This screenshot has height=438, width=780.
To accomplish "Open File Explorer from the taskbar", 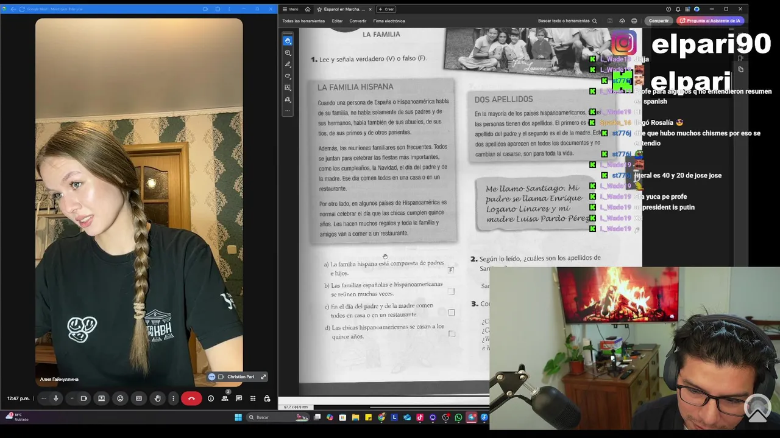I will (355, 417).
